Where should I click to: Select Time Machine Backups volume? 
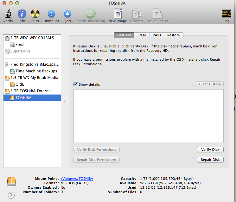pyautogui.click(x=36, y=71)
